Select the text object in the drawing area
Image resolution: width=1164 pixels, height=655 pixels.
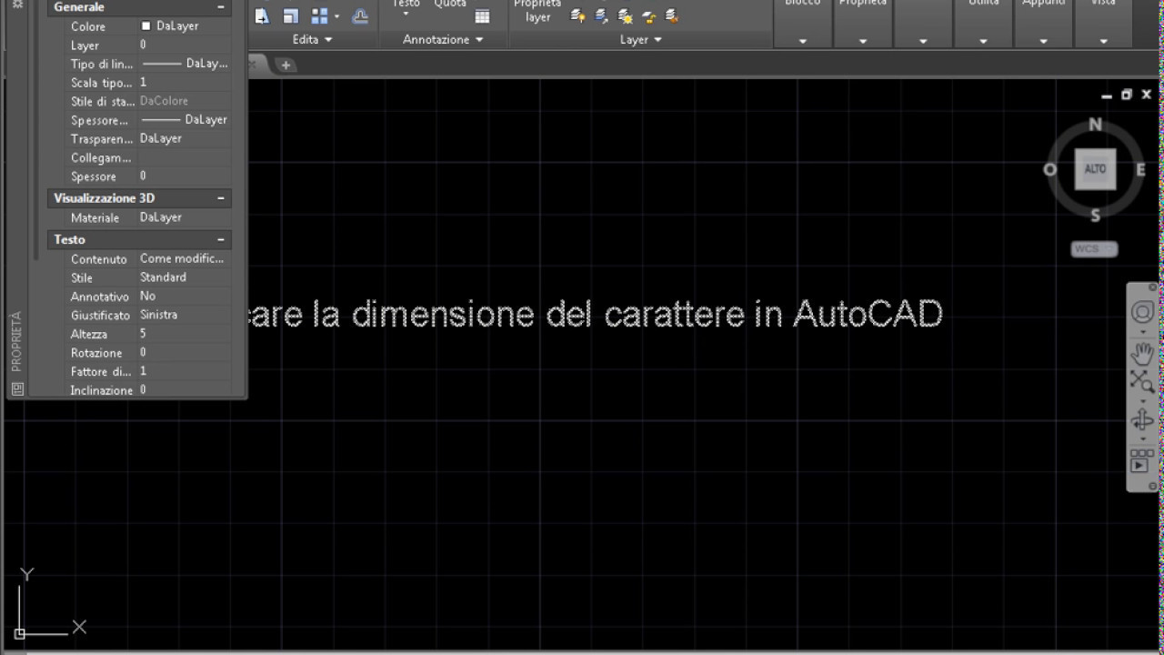[595, 315]
